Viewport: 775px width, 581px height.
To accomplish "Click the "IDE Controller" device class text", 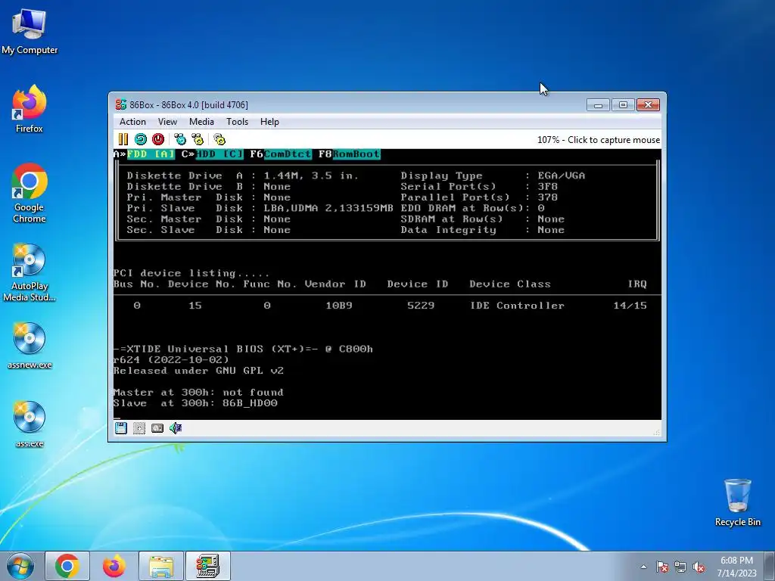I will click(517, 306).
